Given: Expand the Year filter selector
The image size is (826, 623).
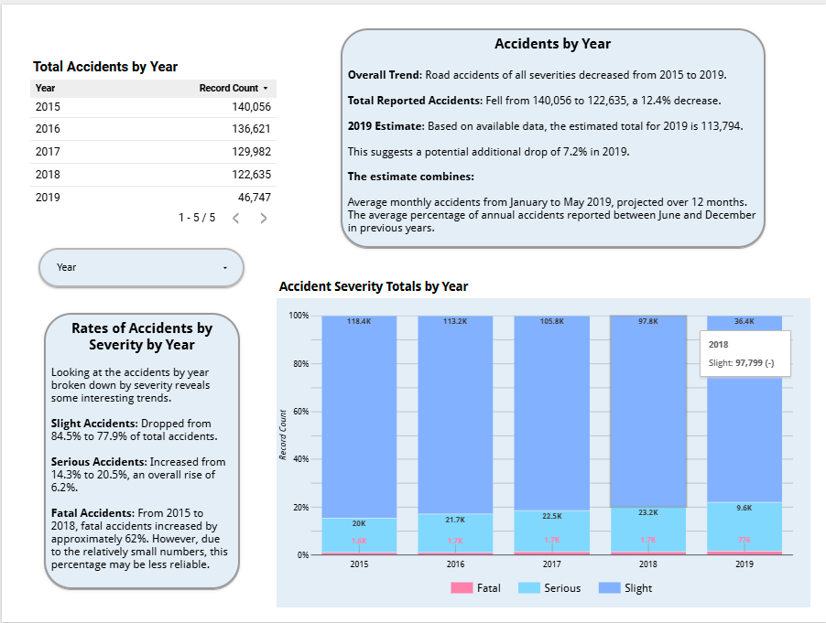Looking at the screenshot, I should pyautogui.click(x=140, y=267).
